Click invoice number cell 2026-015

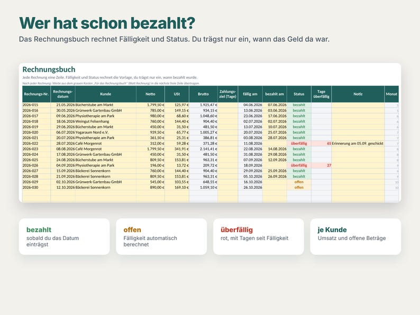[x=36, y=105]
